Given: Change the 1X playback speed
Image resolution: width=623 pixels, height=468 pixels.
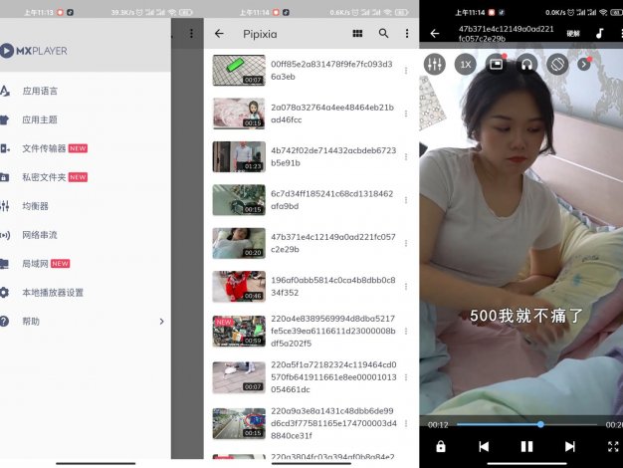Looking at the screenshot, I should 466,64.
